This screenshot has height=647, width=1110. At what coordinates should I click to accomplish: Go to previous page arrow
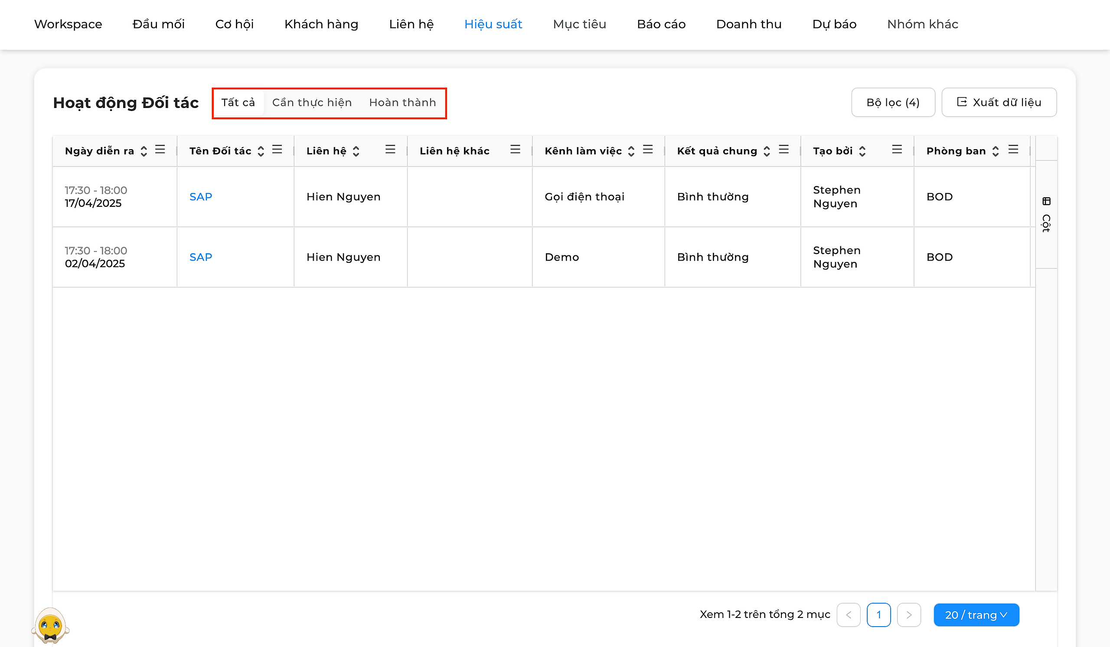coord(849,615)
